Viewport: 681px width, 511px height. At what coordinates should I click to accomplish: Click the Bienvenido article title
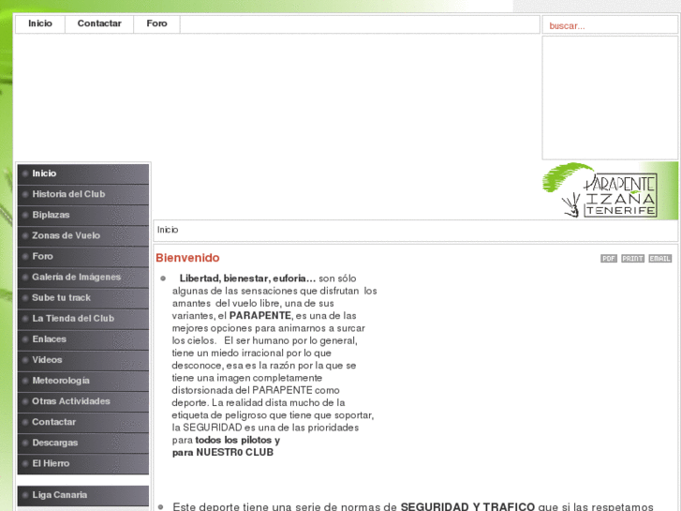coord(187,258)
